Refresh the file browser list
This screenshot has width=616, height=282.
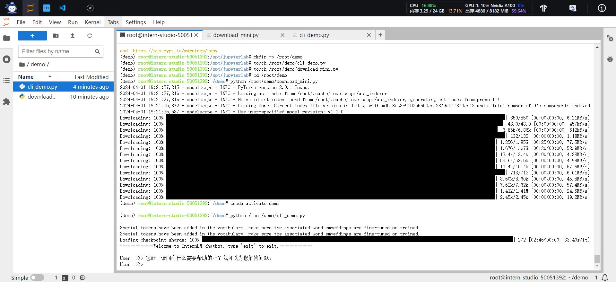point(90,36)
